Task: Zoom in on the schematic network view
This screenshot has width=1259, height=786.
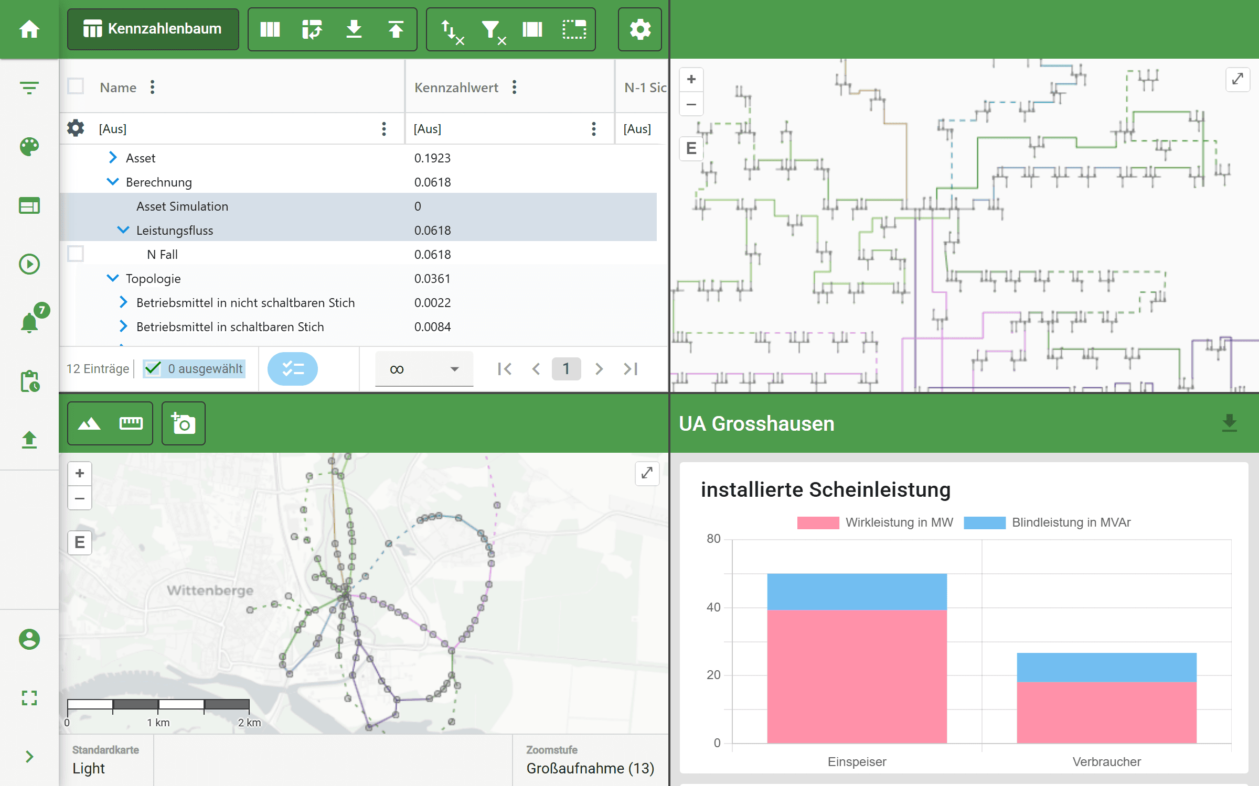Action: pos(691,80)
